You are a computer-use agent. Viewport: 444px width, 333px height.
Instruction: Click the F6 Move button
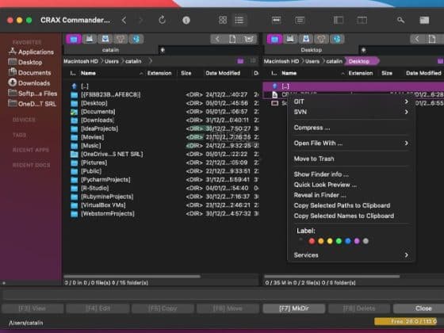pos(228,308)
